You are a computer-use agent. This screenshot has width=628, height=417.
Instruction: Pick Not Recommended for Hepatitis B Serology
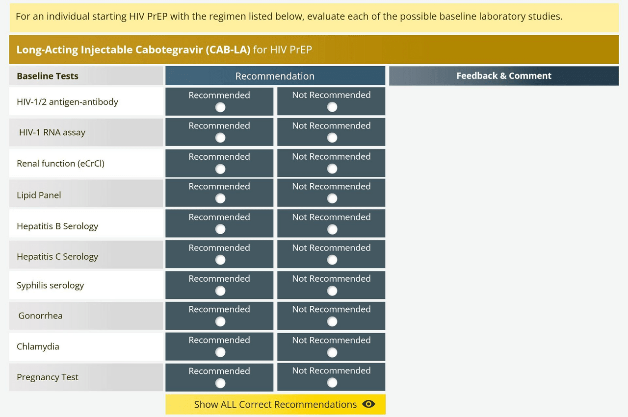tap(332, 229)
